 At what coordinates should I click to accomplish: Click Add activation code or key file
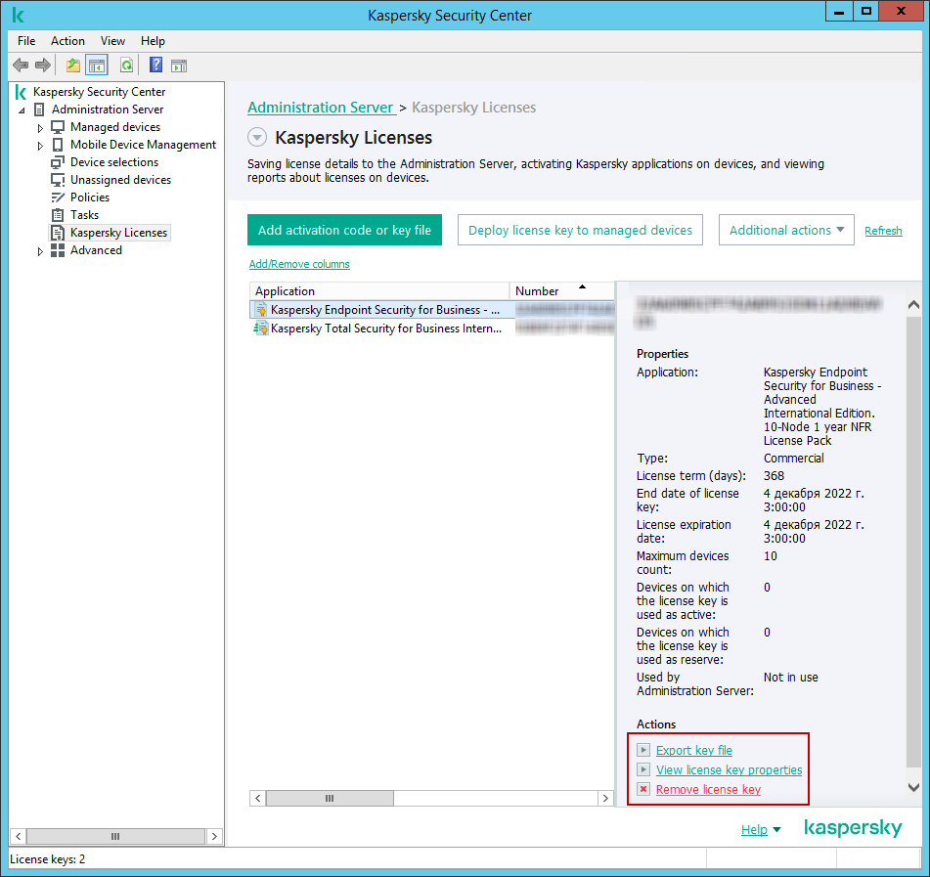(344, 231)
